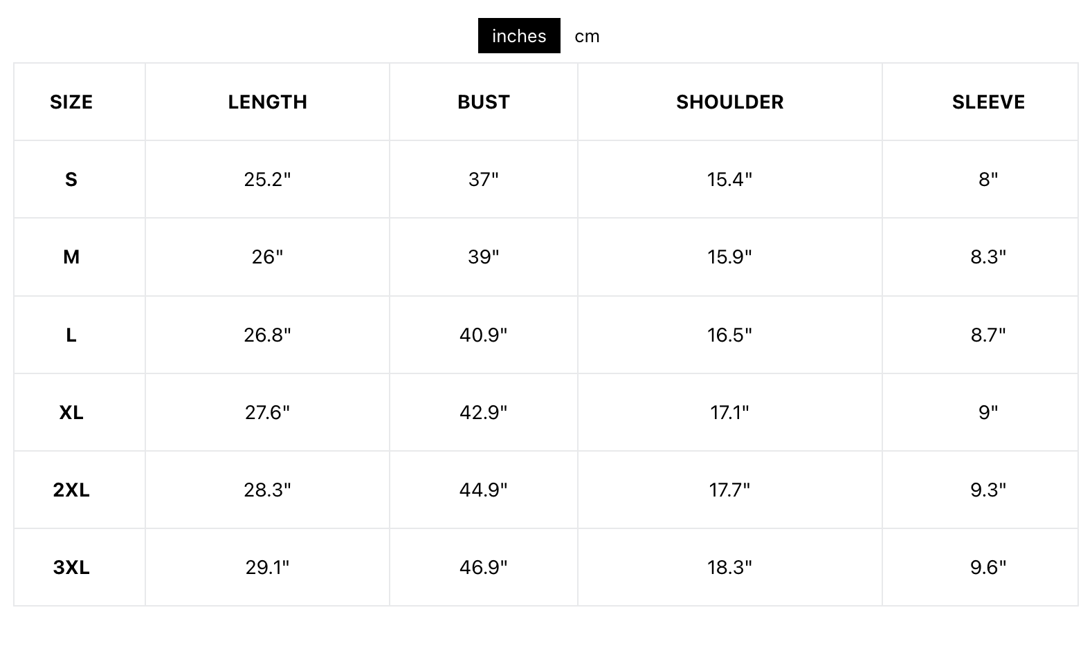
Task: Click the 29.1" length value for 3XL
Action: 267,568
